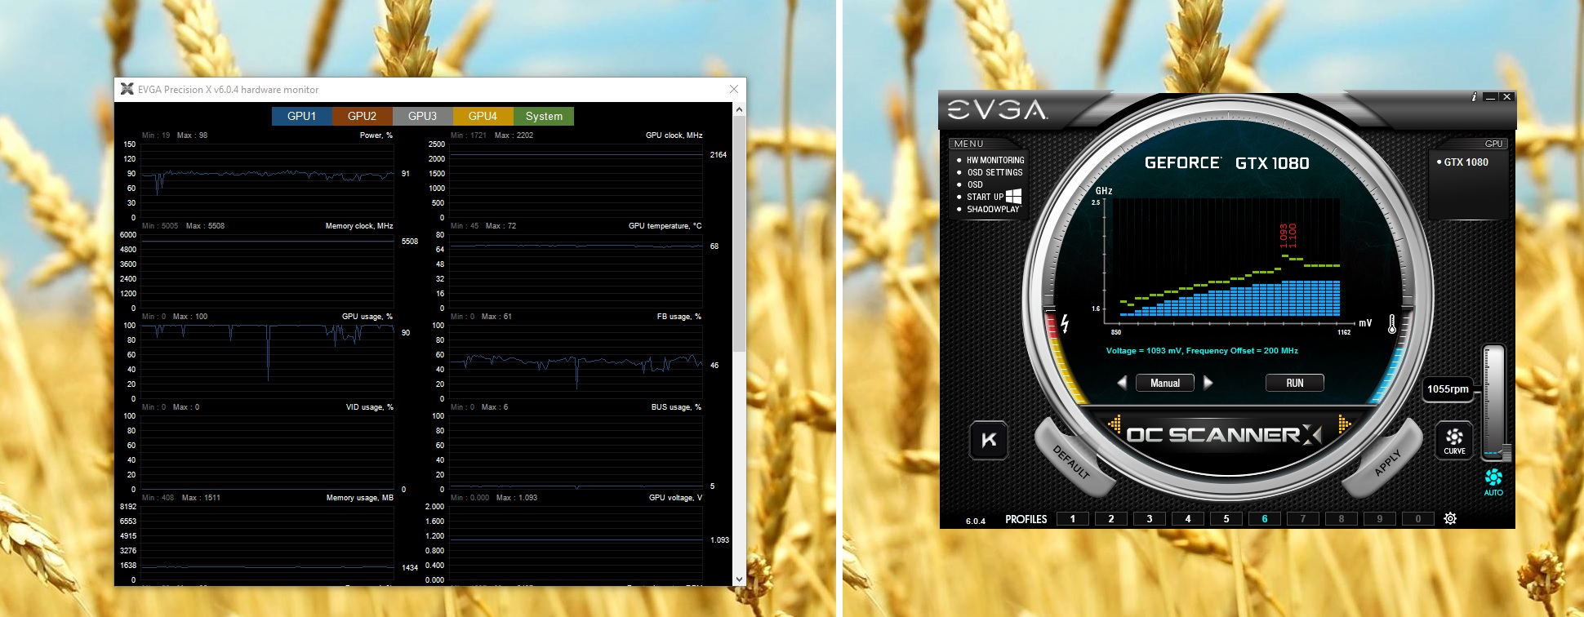Image resolution: width=1584 pixels, height=617 pixels.
Task: Select empty profile slot 7
Action: pos(1303,518)
